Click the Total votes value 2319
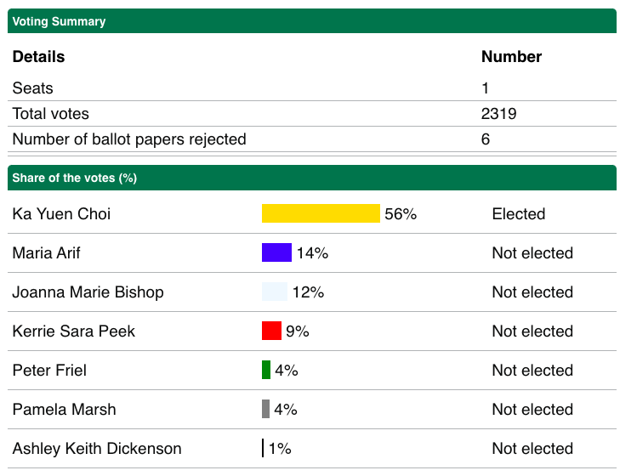 tap(498, 114)
